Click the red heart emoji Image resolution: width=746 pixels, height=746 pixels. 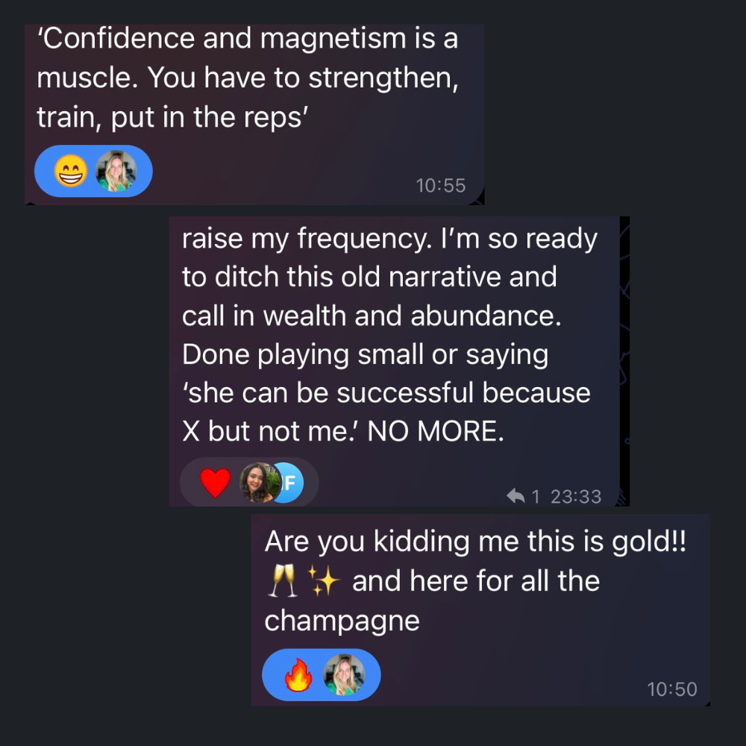pyautogui.click(x=215, y=483)
